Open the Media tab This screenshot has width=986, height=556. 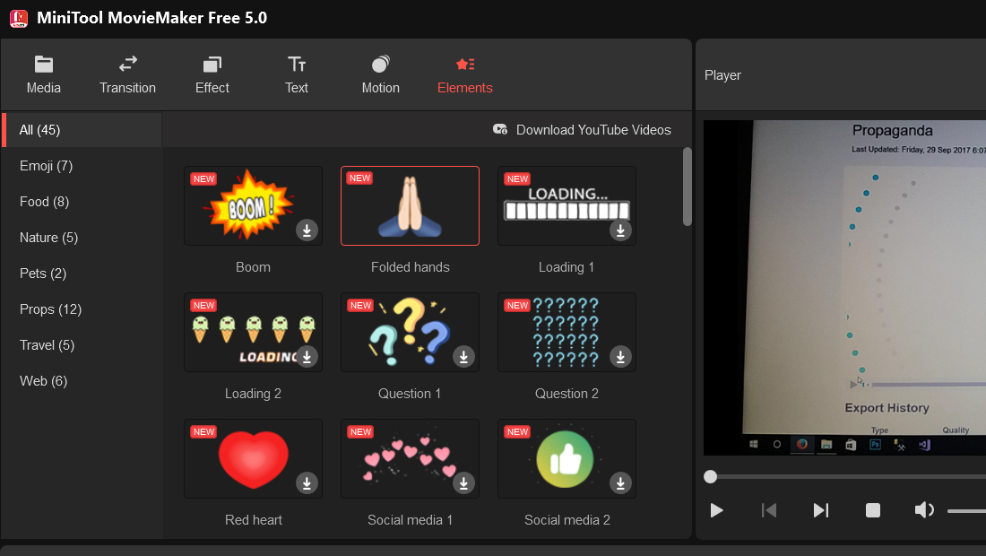coord(43,74)
